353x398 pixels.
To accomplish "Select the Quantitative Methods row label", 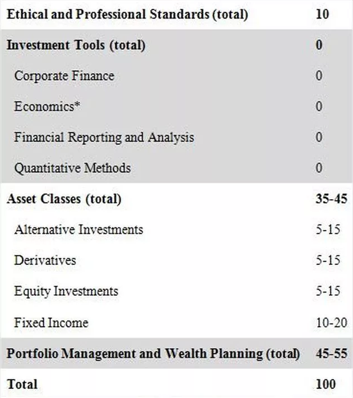I will (x=72, y=168).
